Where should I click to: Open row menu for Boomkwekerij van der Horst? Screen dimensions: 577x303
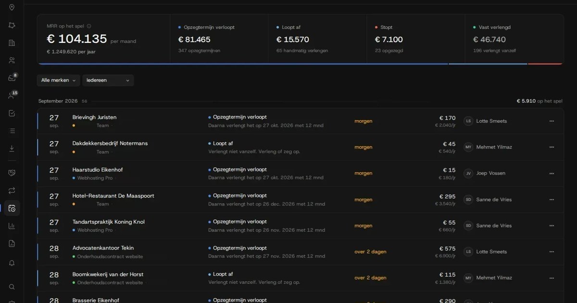(552, 278)
